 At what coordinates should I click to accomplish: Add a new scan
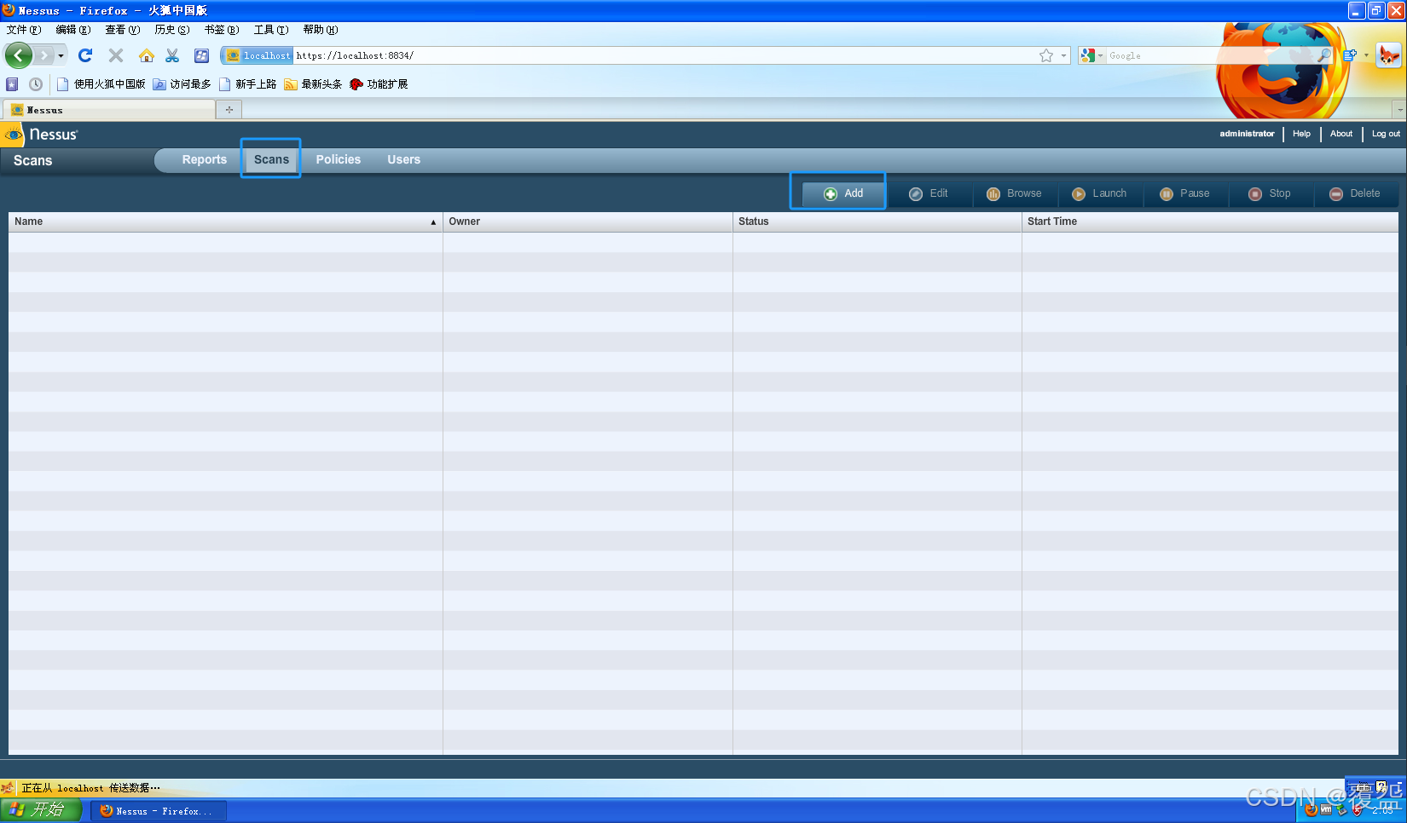[x=843, y=193]
